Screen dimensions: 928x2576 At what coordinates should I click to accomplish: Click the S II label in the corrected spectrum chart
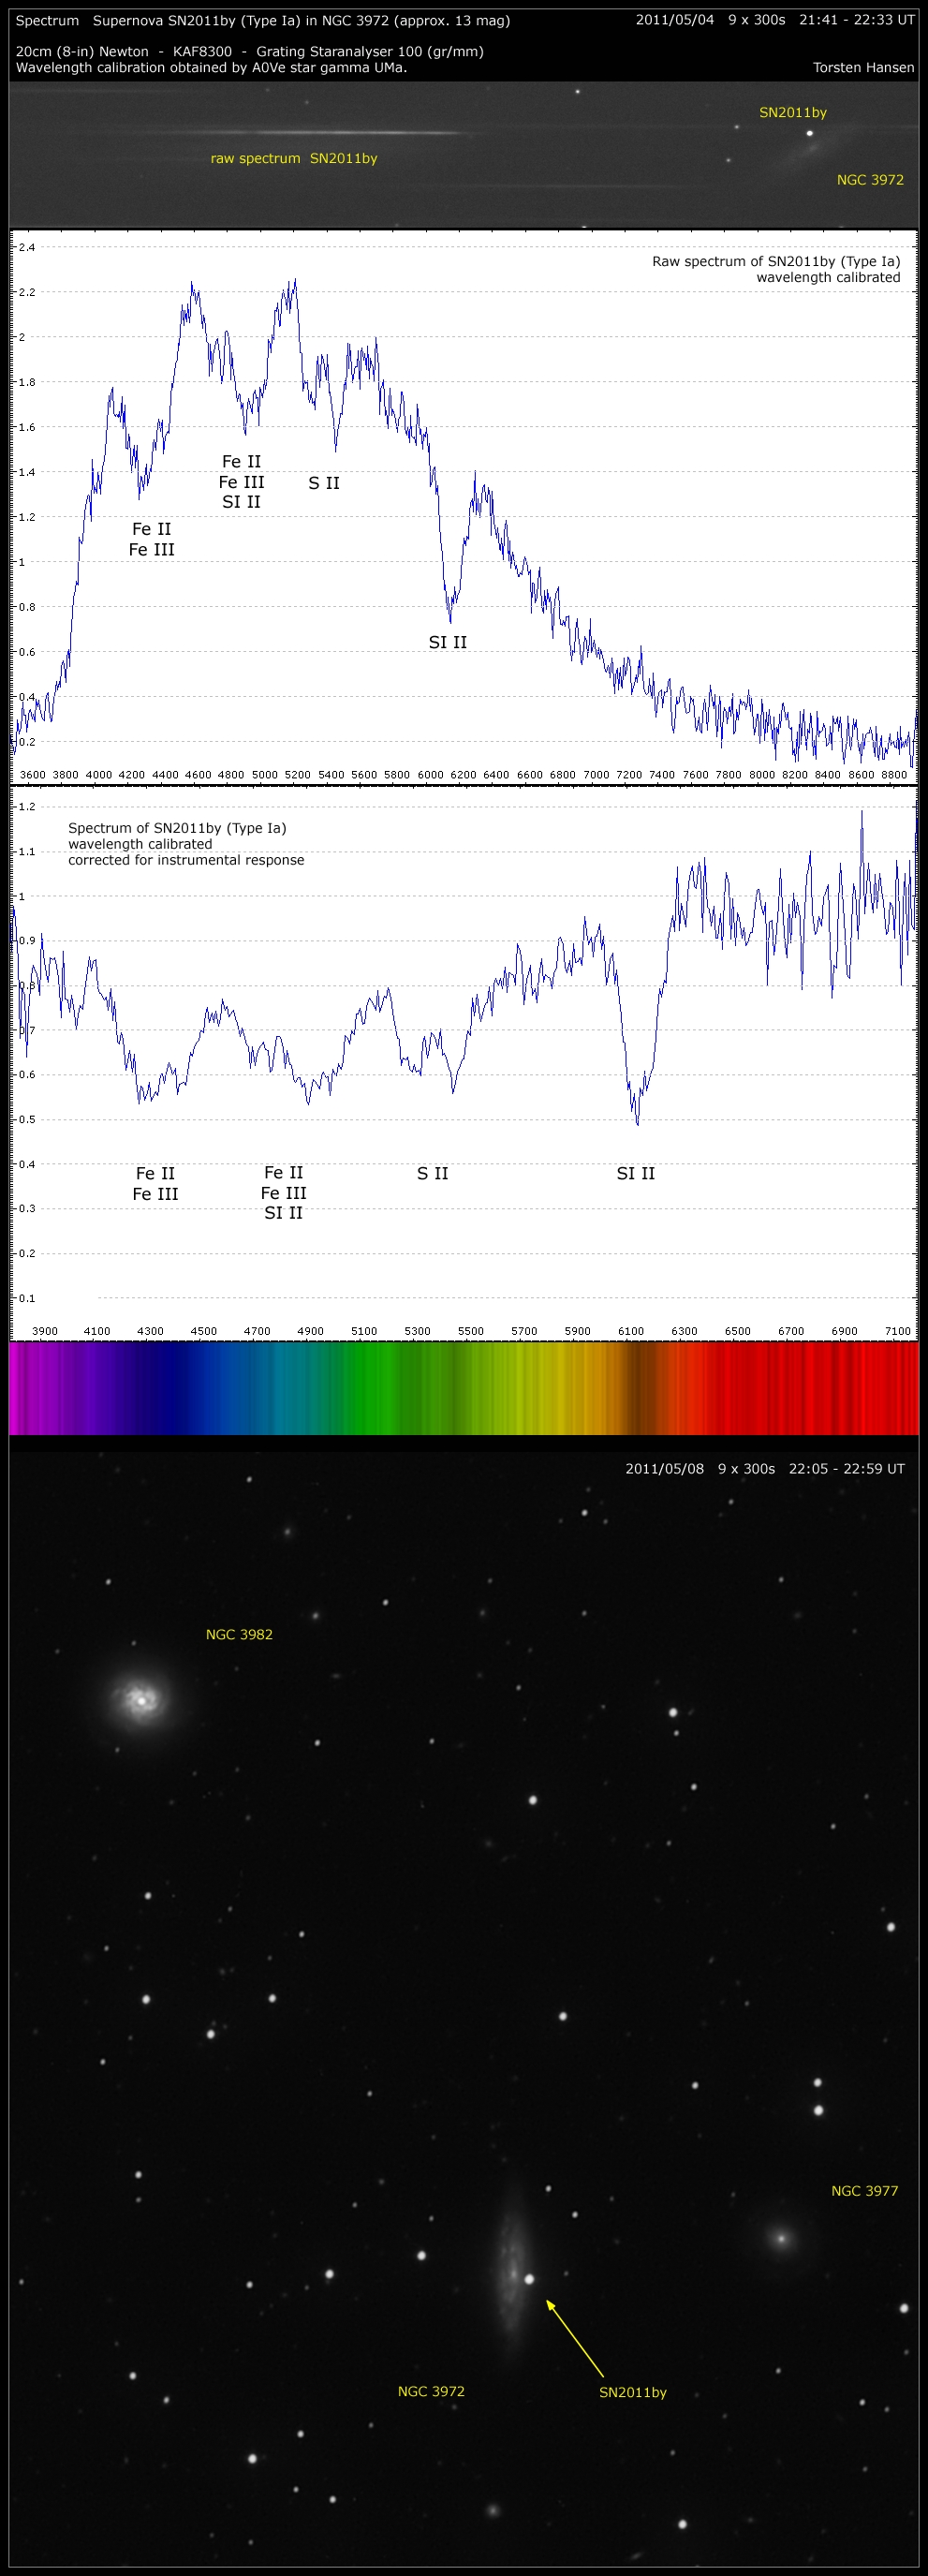[x=432, y=1173]
